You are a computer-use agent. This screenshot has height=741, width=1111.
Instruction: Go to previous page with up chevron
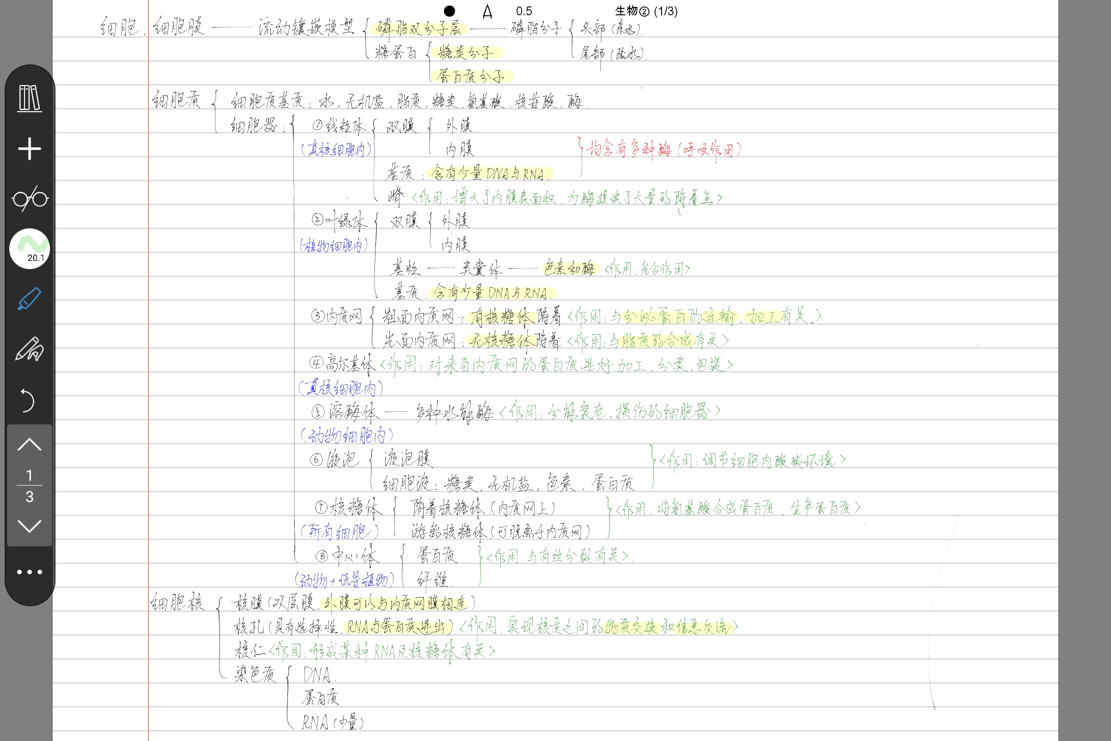(x=29, y=445)
